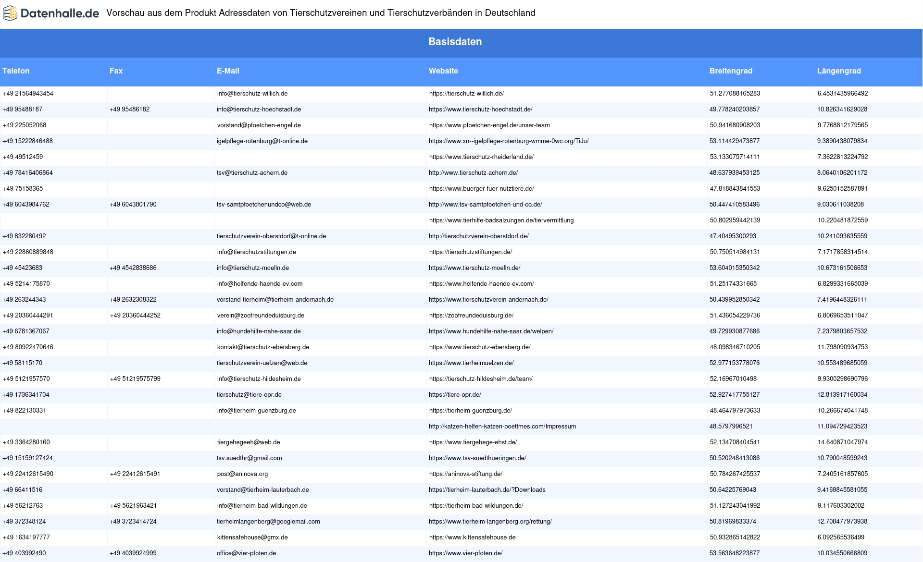
Task: Open https://www.tierschutz-hoechstadt.de/ cell
Action: point(481,110)
